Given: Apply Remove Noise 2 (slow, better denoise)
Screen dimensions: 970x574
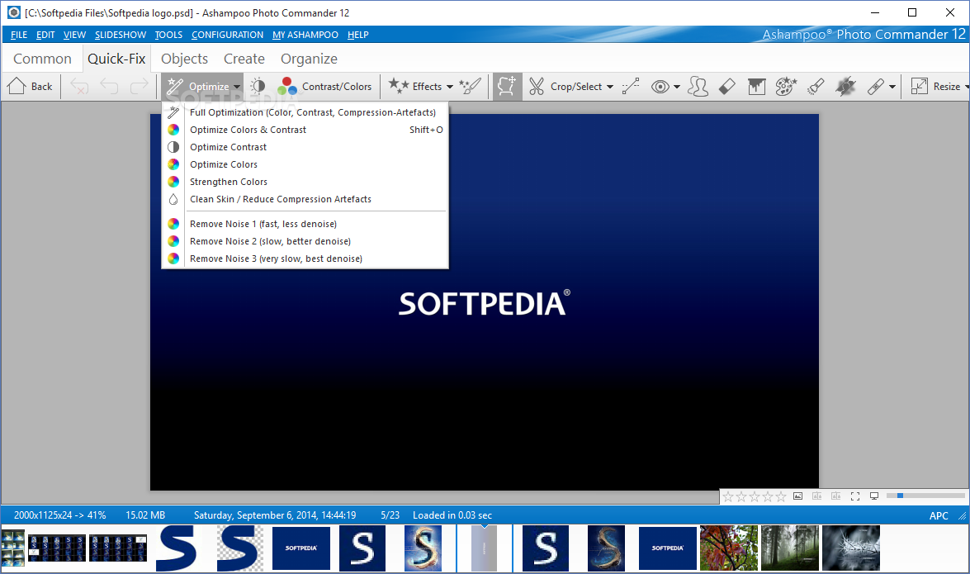Looking at the screenshot, I should [305, 241].
